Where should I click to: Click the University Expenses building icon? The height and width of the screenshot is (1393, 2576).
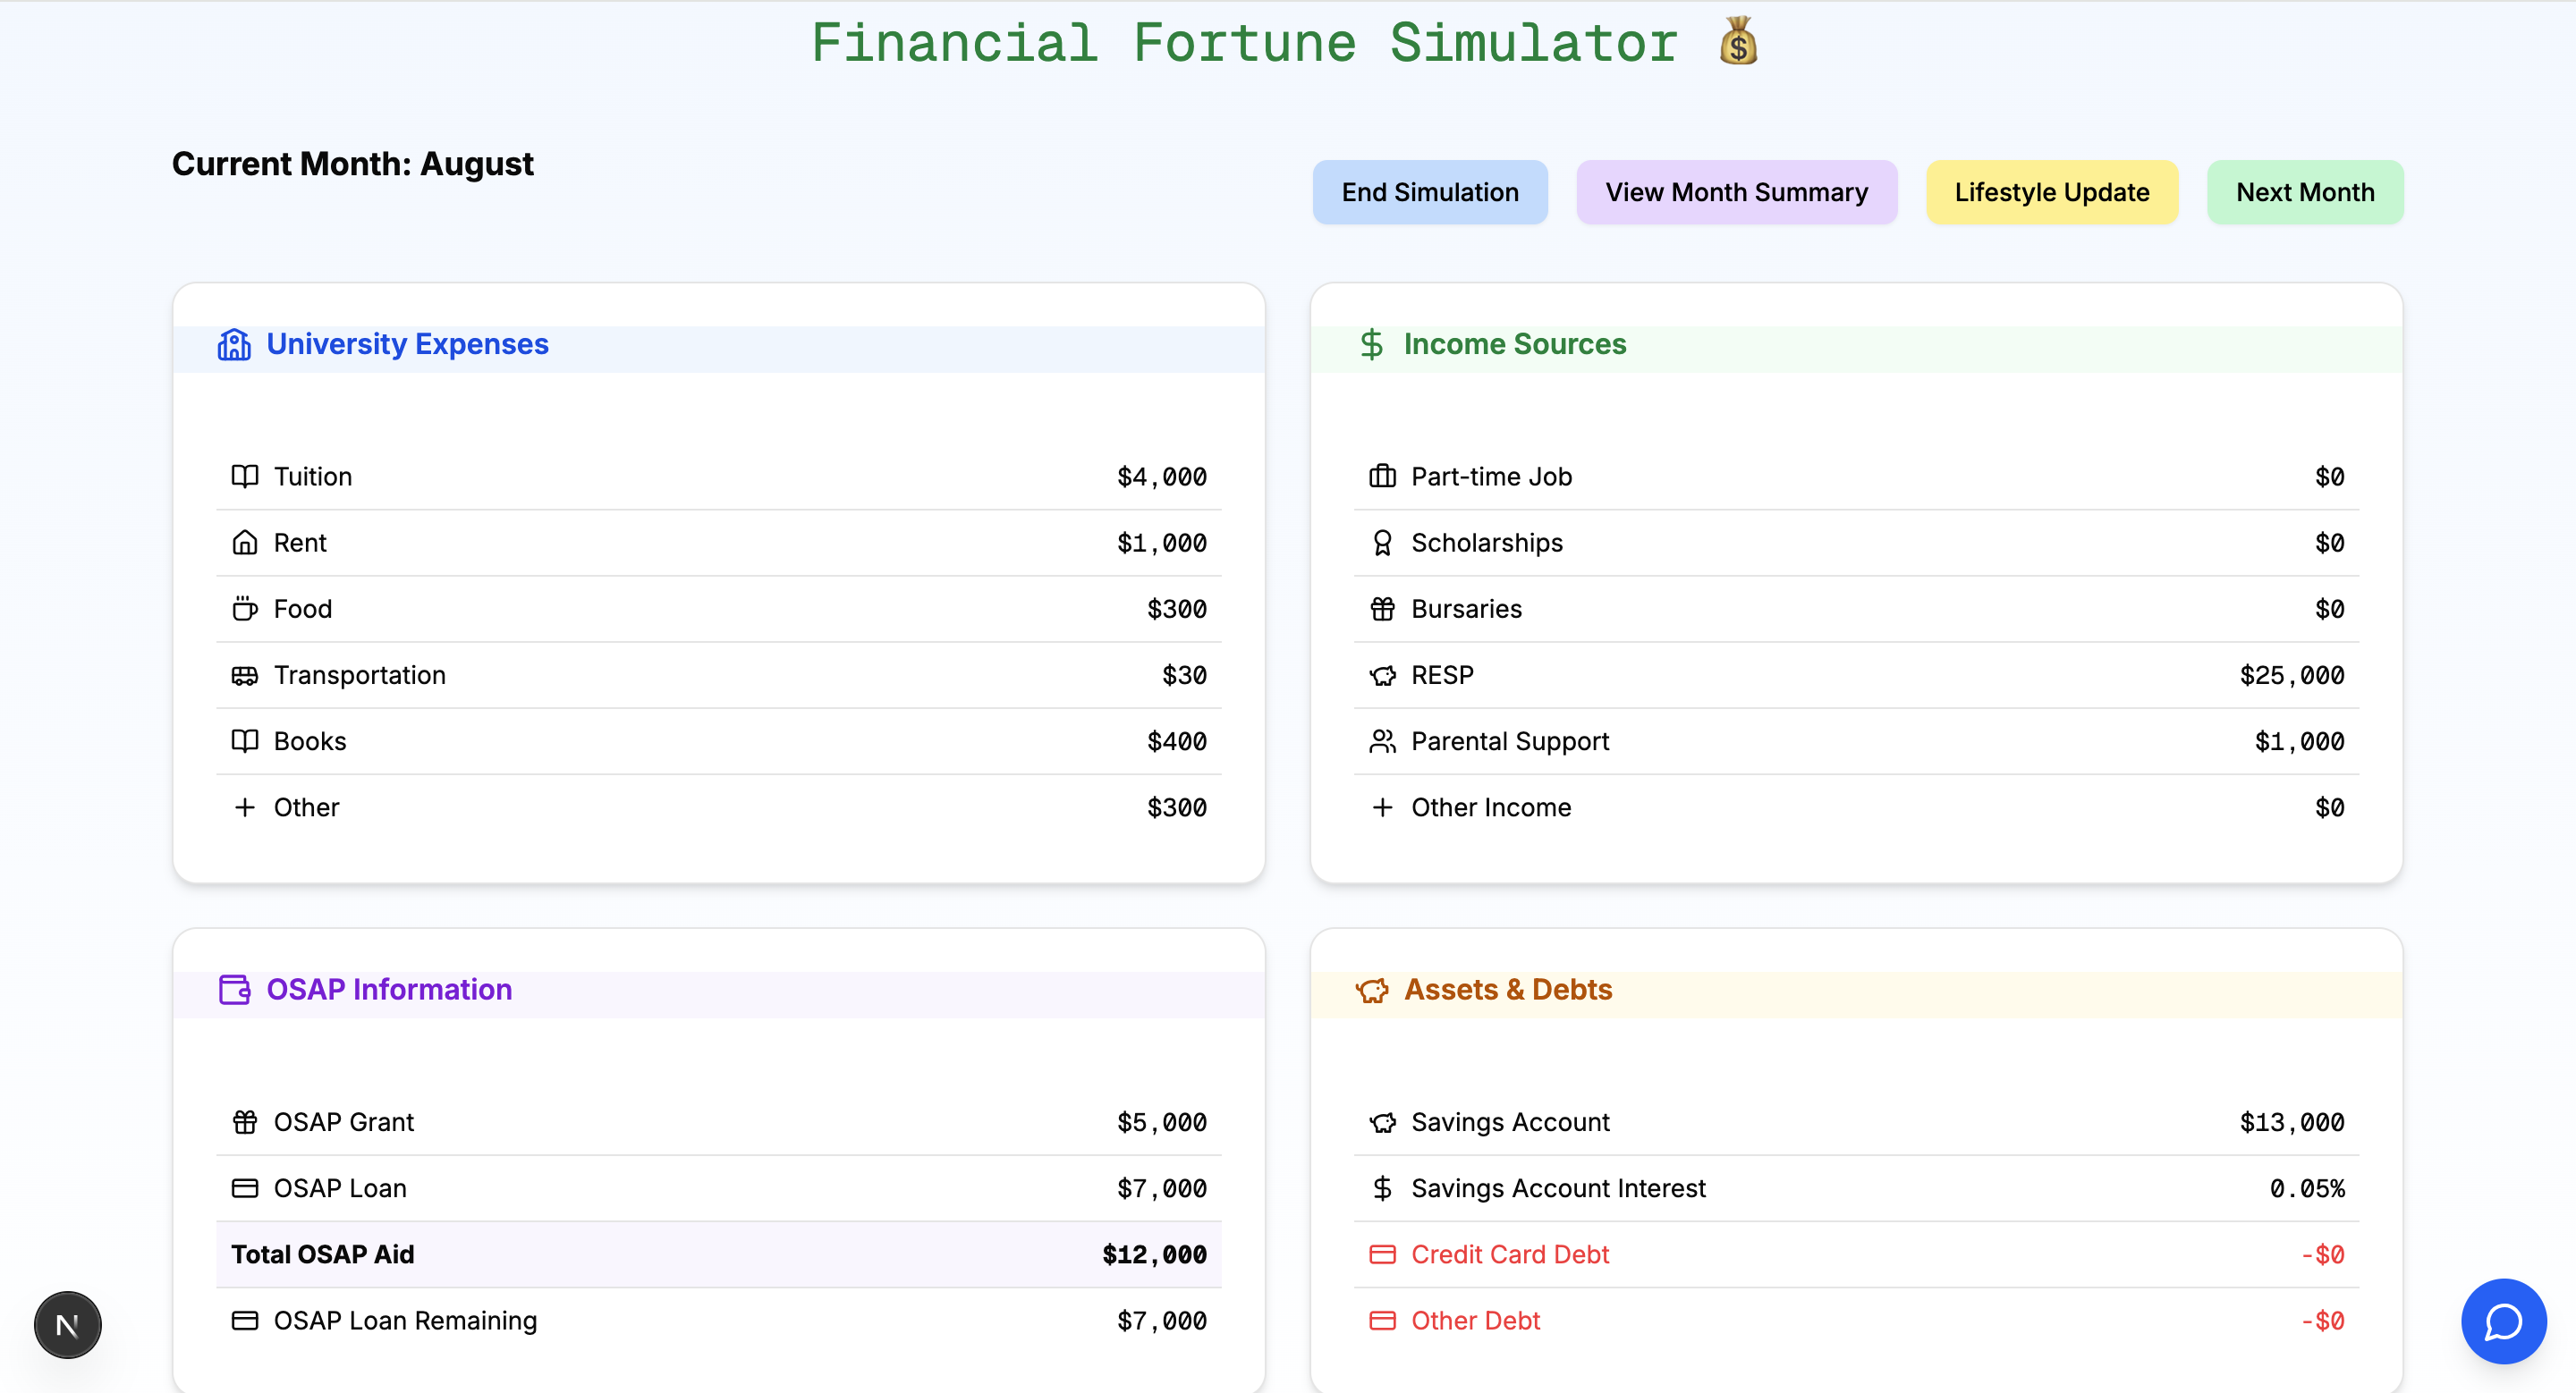tap(234, 343)
